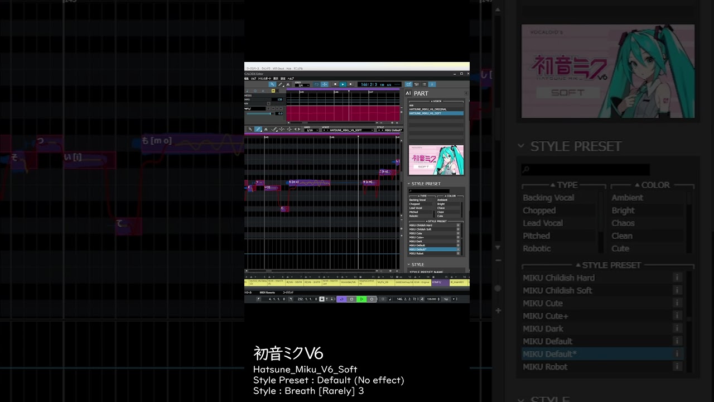Screen dimensions: 714x402
Task: Open the list view panel icon
Action: point(424,84)
